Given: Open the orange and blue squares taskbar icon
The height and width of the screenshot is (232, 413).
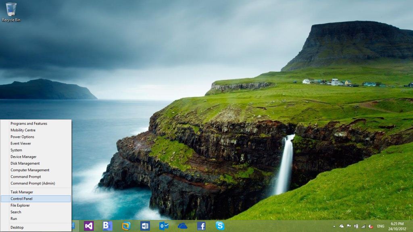Looking at the screenshot, I should [x=126, y=226].
